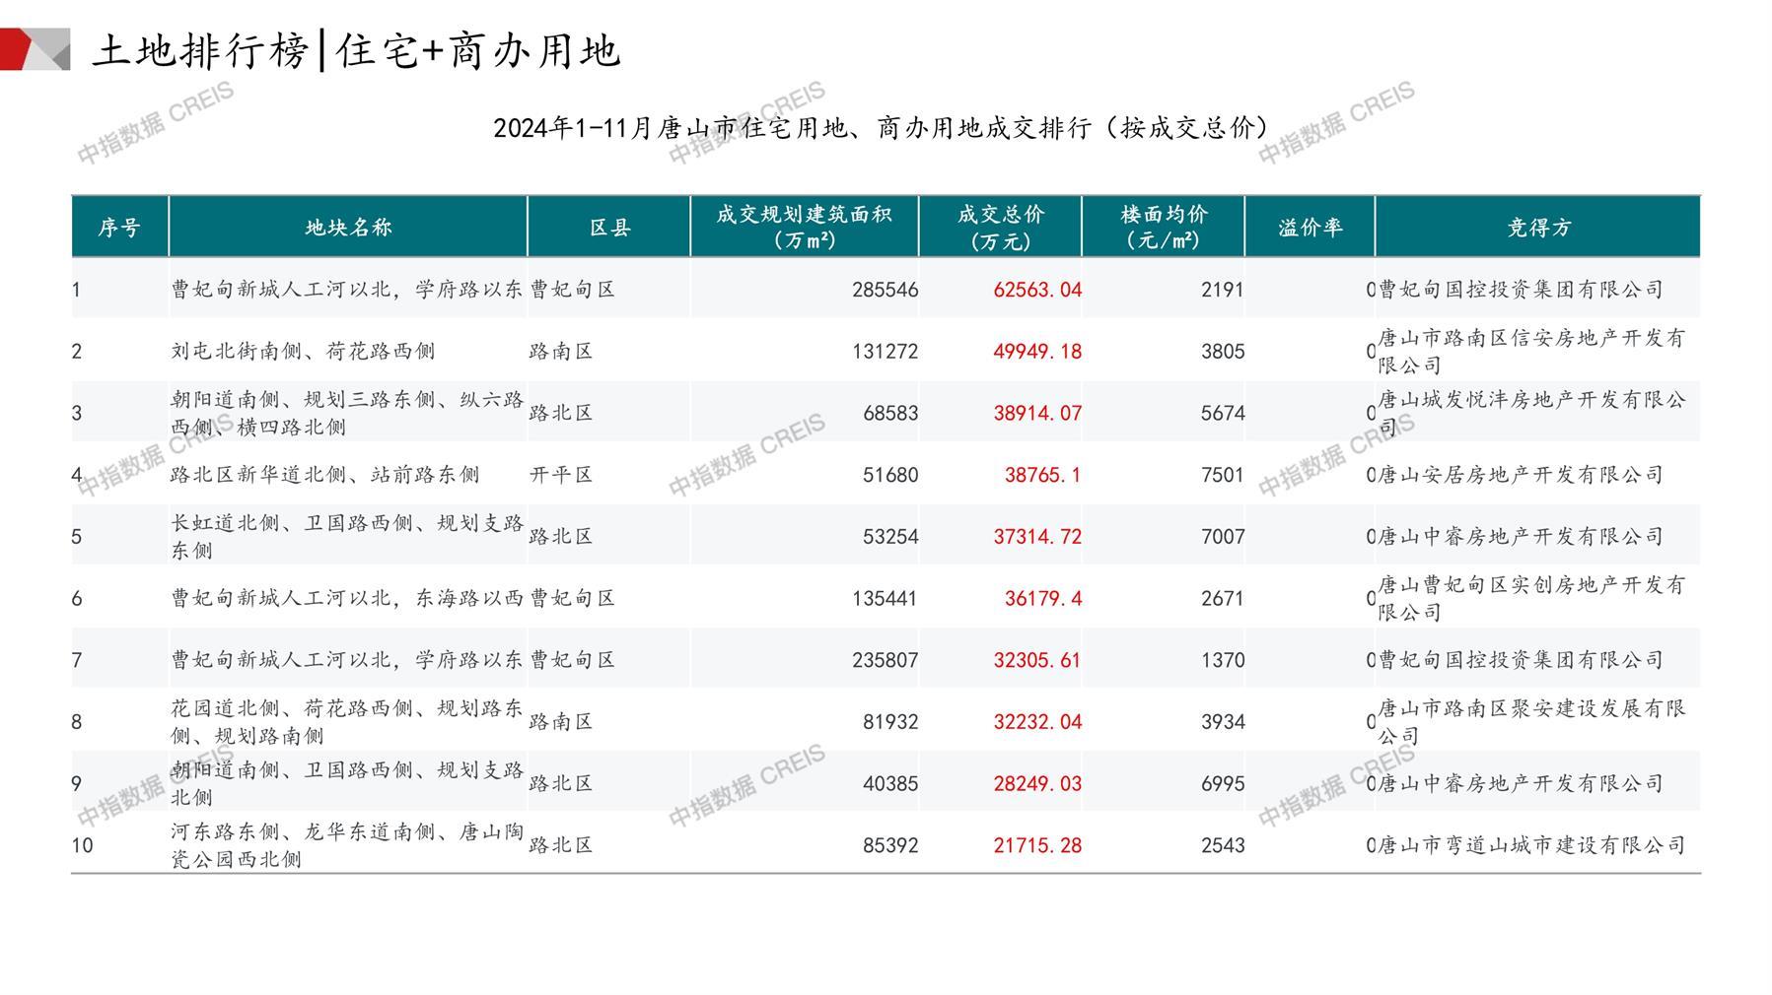Click the 成交总价 column header
1772x995 pixels.
click(1000, 228)
